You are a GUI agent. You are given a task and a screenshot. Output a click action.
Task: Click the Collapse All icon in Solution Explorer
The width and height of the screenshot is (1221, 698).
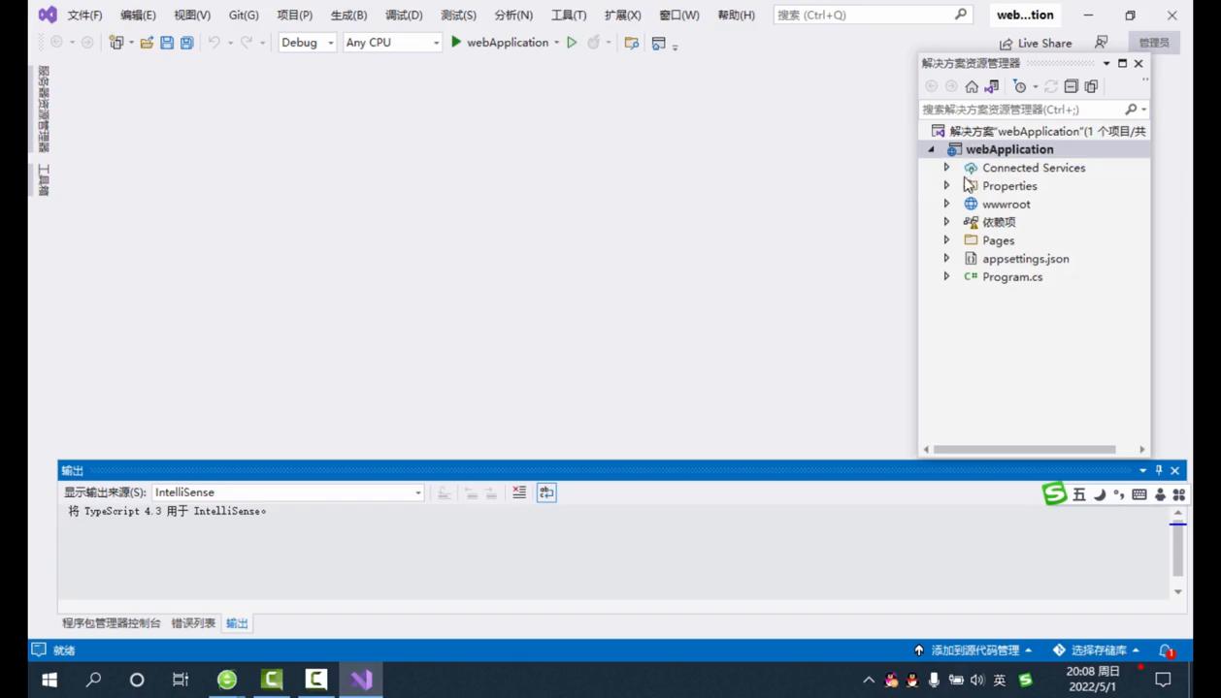click(1072, 86)
